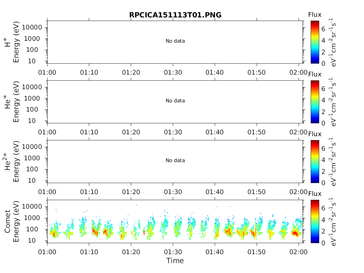
Task: Click 01:00 tick label below H+ panel
Action: point(47,73)
